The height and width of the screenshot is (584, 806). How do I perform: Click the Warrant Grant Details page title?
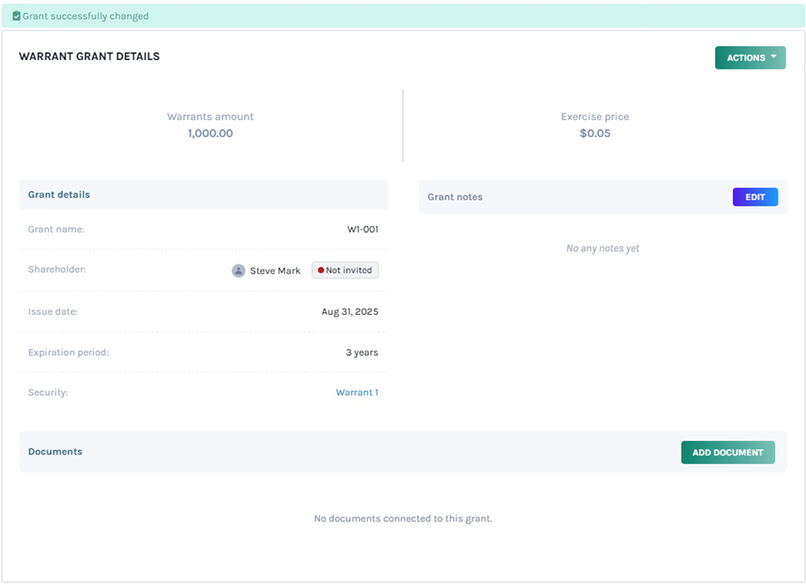click(x=89, y=57)
